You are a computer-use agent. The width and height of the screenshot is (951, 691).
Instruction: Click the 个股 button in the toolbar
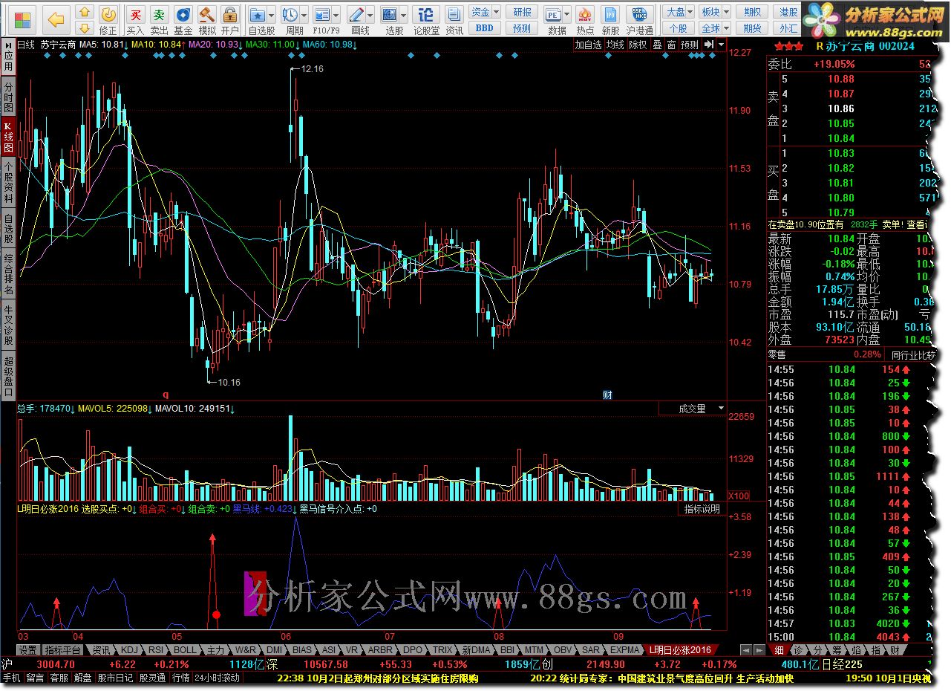(x=679, y=27)
